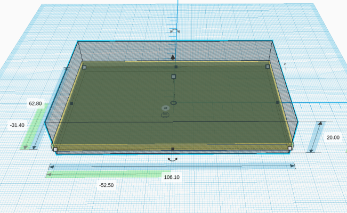Screen dimensions: 347x213
Task: Select the top-left white corner resize handle
Action: click(84, 68)
